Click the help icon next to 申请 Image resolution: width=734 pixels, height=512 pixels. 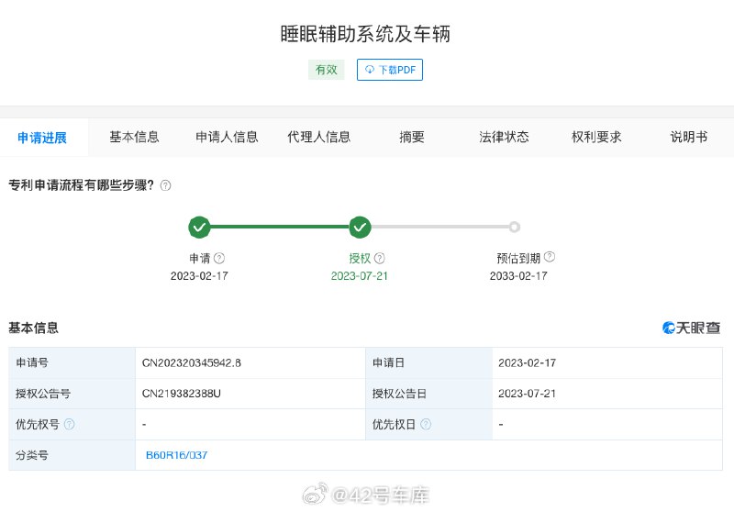[219, 258]
